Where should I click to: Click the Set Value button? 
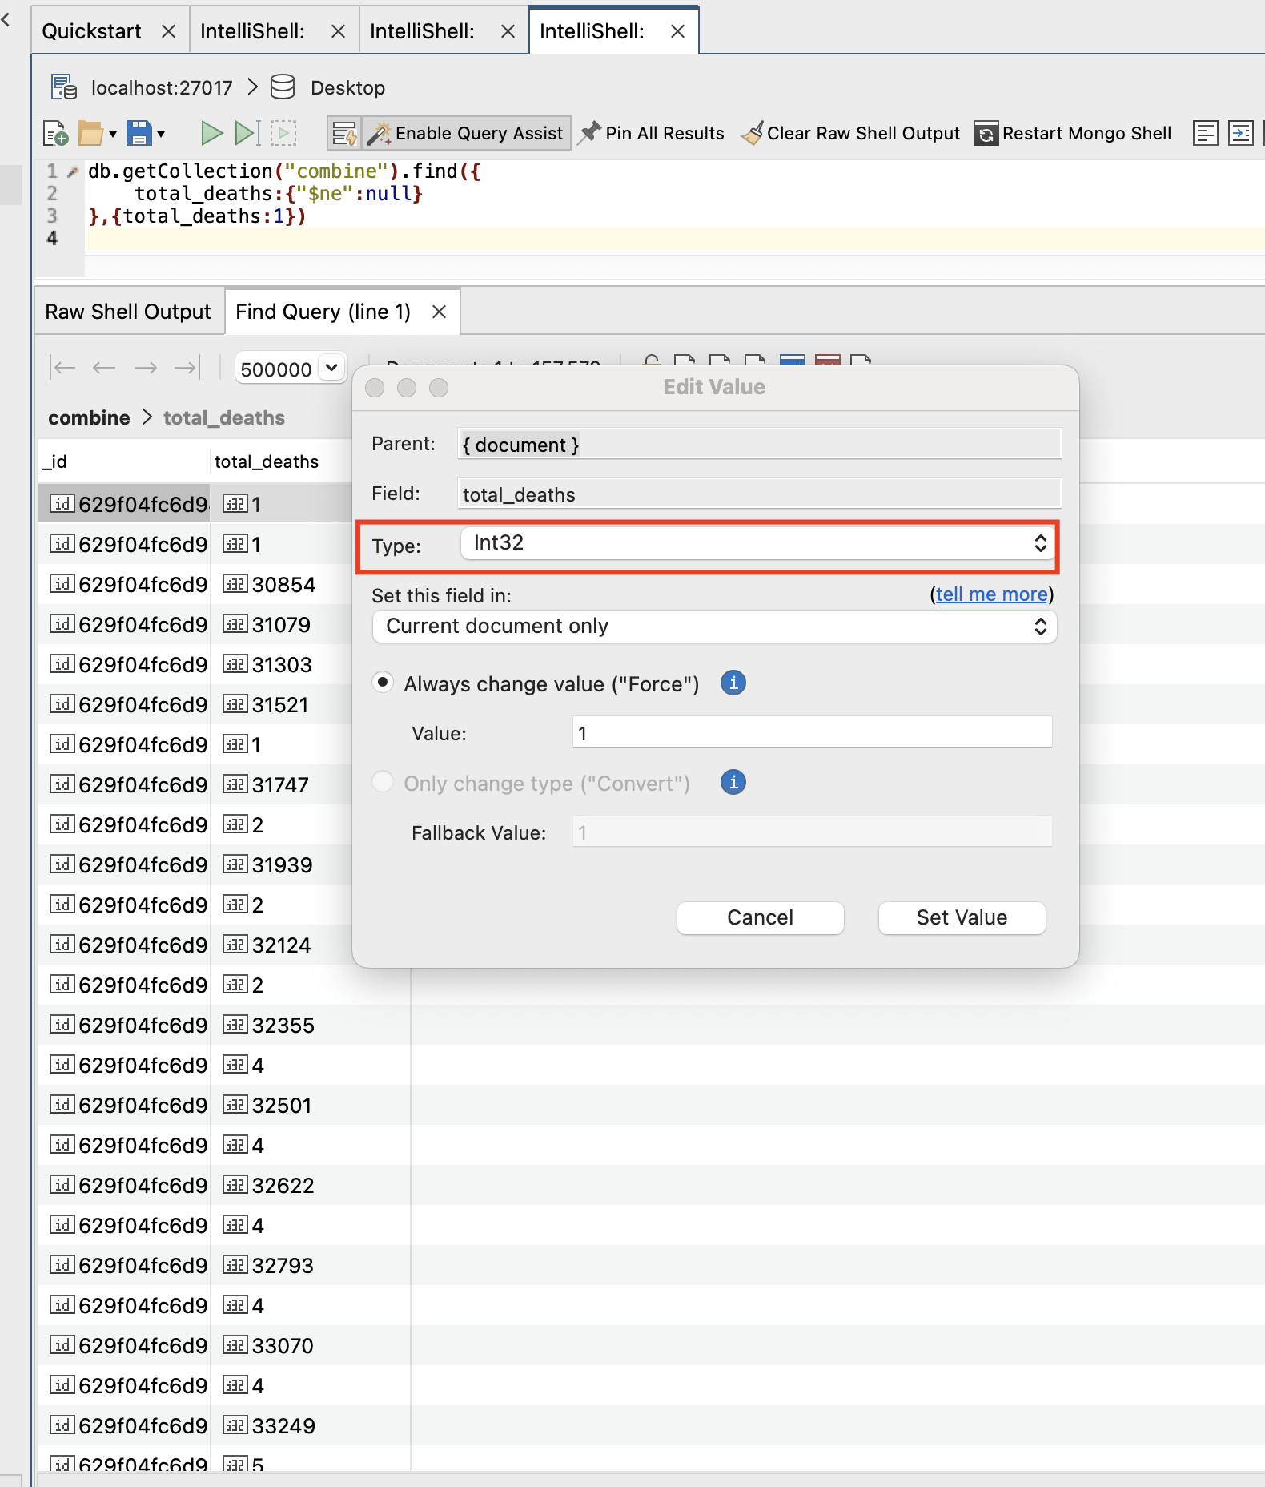click(962, 917)
